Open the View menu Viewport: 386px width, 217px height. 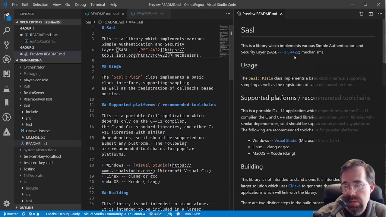[x=57, y=5]
